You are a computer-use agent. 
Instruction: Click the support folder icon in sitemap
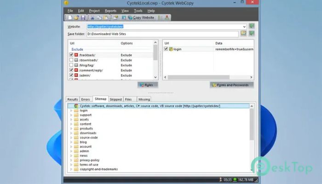coord(76,115)
